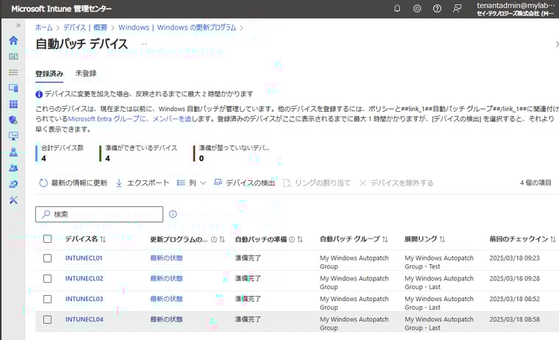
Task: Click info icon in 自動パッチの準備 header
Action: (291, 239)
